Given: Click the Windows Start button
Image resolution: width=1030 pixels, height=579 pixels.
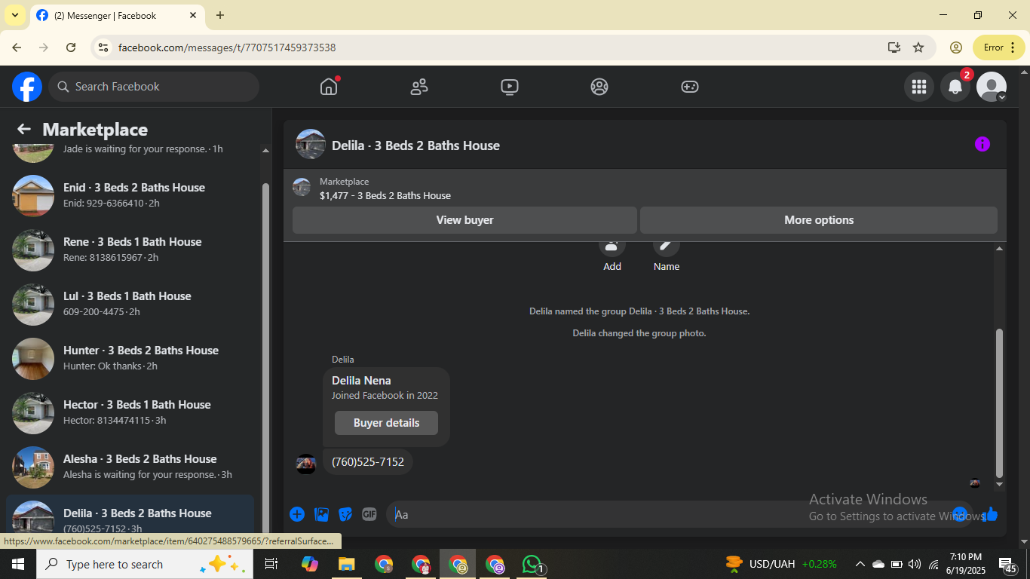Looking at the screenshot, I should [18, 564].
